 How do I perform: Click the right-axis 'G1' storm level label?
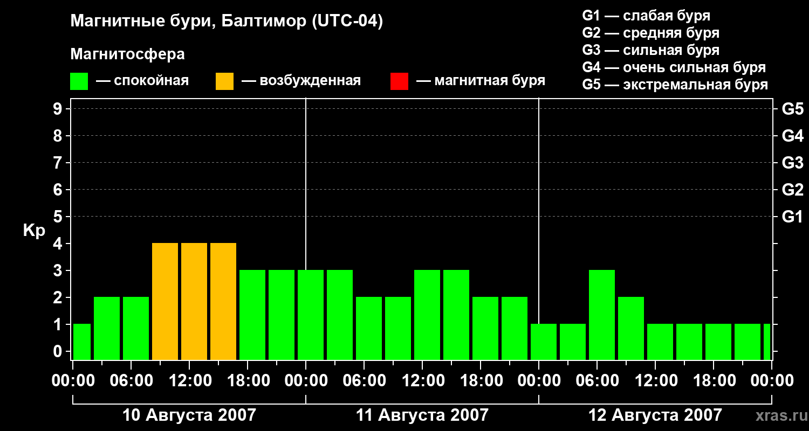click(792, 217)
